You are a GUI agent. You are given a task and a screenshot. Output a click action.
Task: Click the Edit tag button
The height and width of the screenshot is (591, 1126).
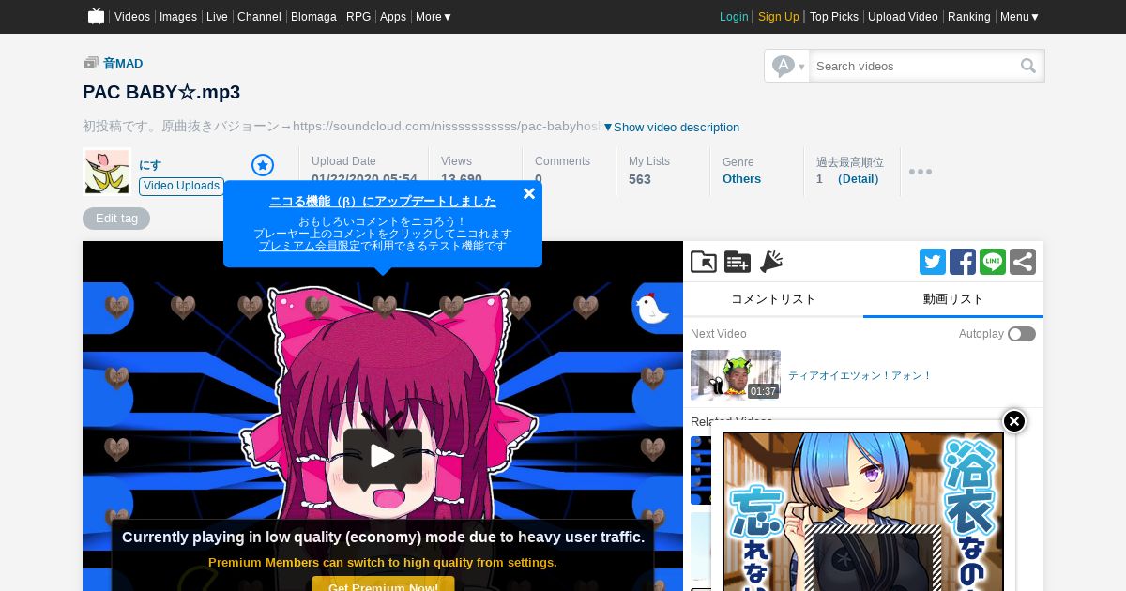coord(116,219)
